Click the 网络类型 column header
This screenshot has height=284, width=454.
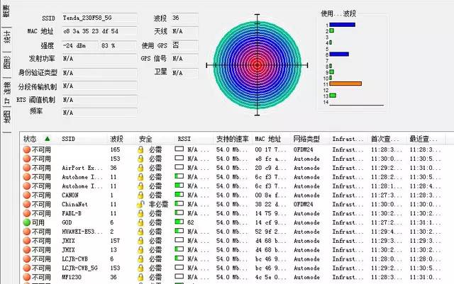pyautogui.click(x=308, y=139)
